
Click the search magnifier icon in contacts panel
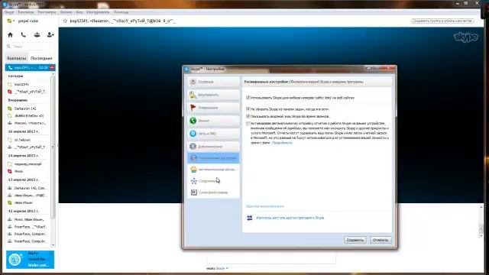coord(8,46)
